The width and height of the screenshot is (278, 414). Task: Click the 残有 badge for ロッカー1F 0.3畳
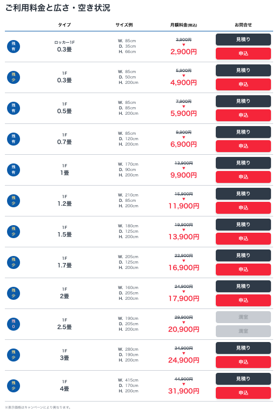coord(14,47)
